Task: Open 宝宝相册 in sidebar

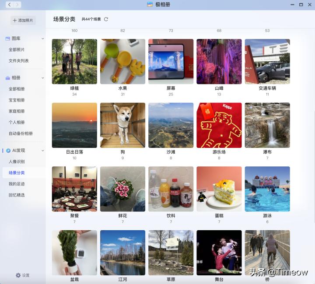Action: 17,100
